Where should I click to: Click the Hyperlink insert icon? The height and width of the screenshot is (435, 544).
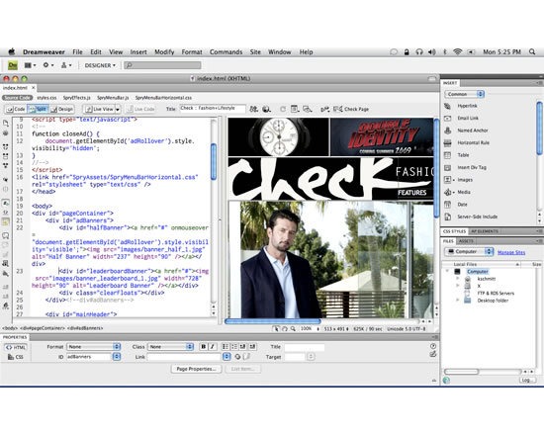[x=447, y=106]
